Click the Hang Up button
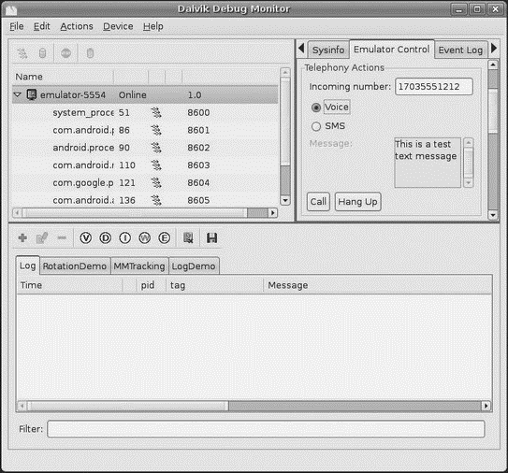The width and height of the screenshot is (508, 473). click(x=357, y=202)
